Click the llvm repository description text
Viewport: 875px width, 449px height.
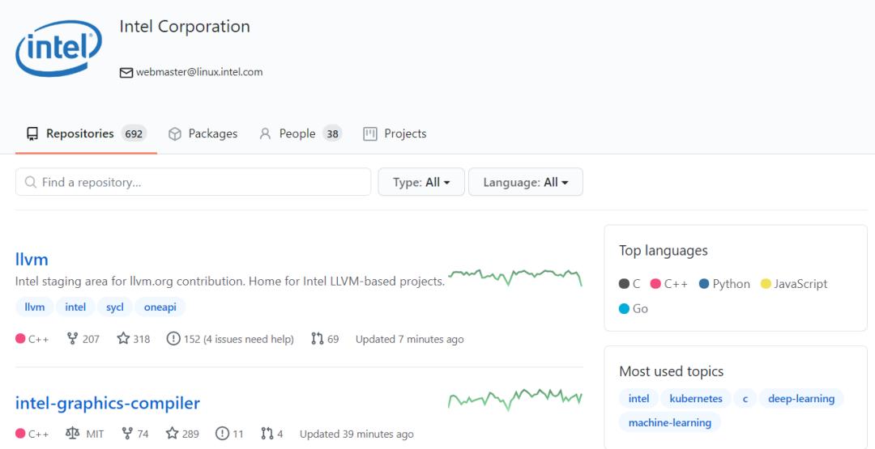point(230,282)
